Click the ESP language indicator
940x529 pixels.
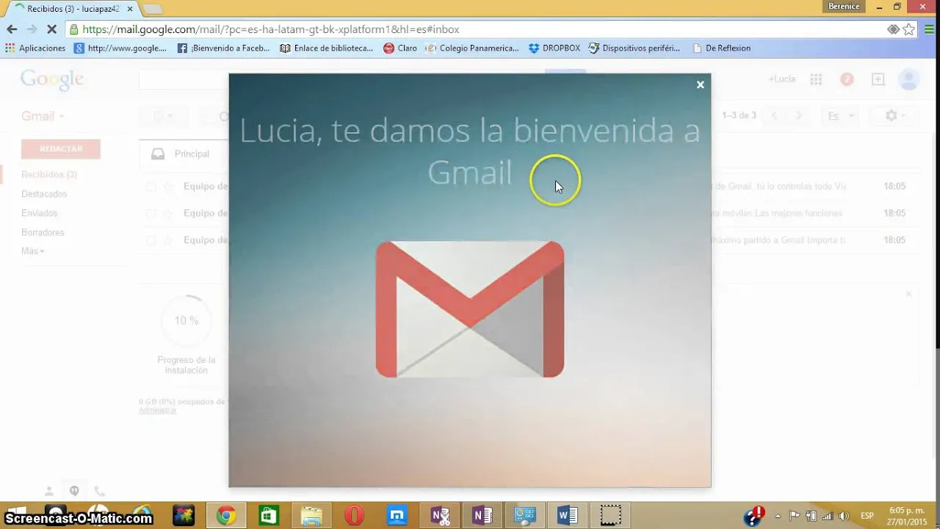867,516
